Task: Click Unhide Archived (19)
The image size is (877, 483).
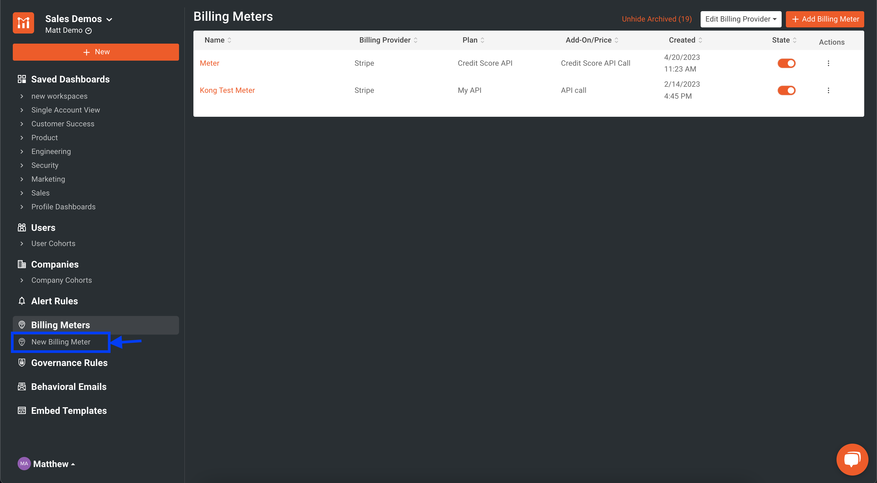Action: click(656, 19)
